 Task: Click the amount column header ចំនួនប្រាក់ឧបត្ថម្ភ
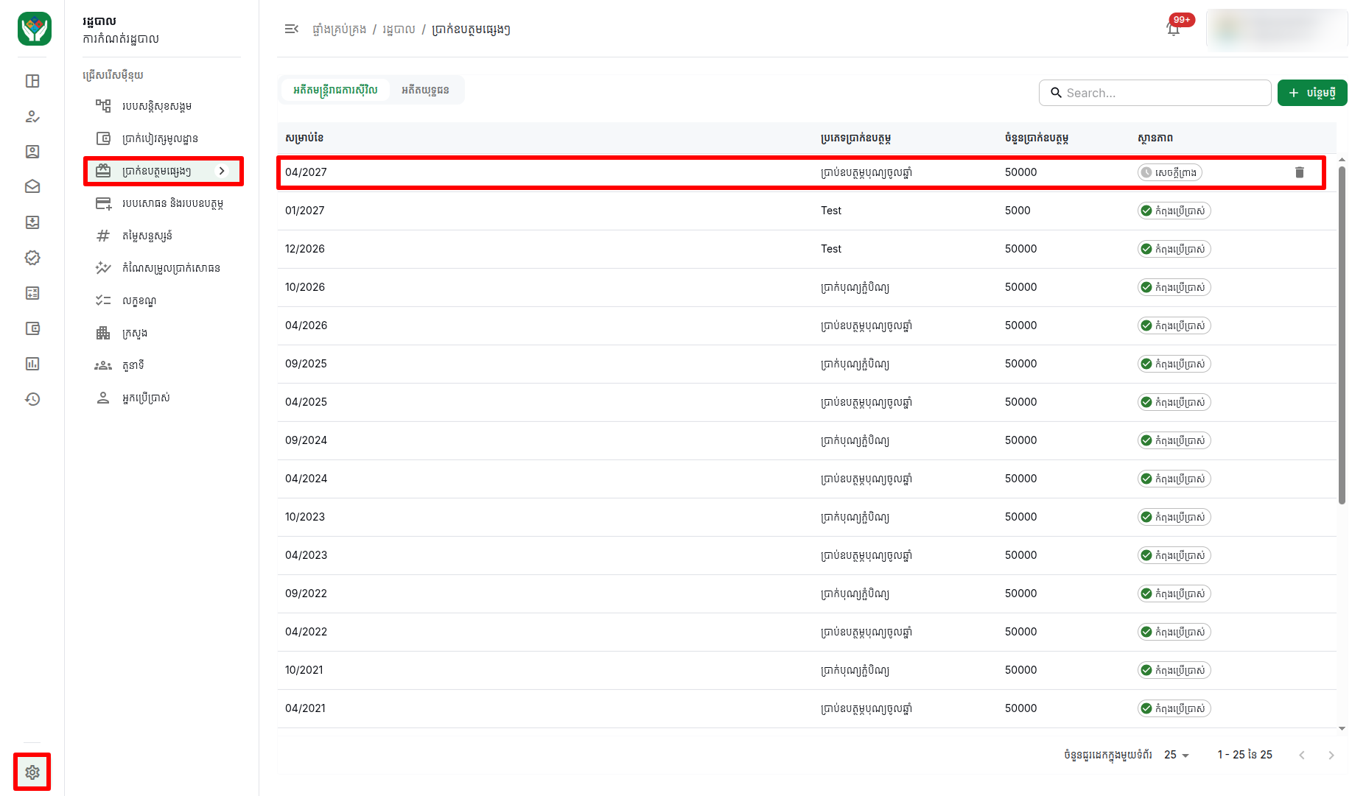(1037, 138)
